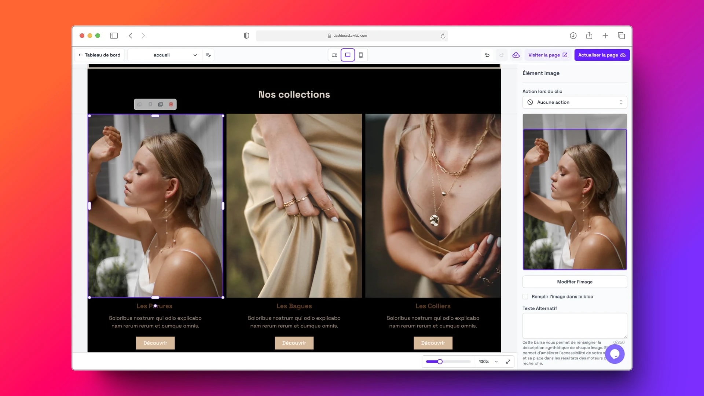Click Découvrir under Les Colliers
The width and height of the screenshot is (704, 396).
(x=433, y=343)
